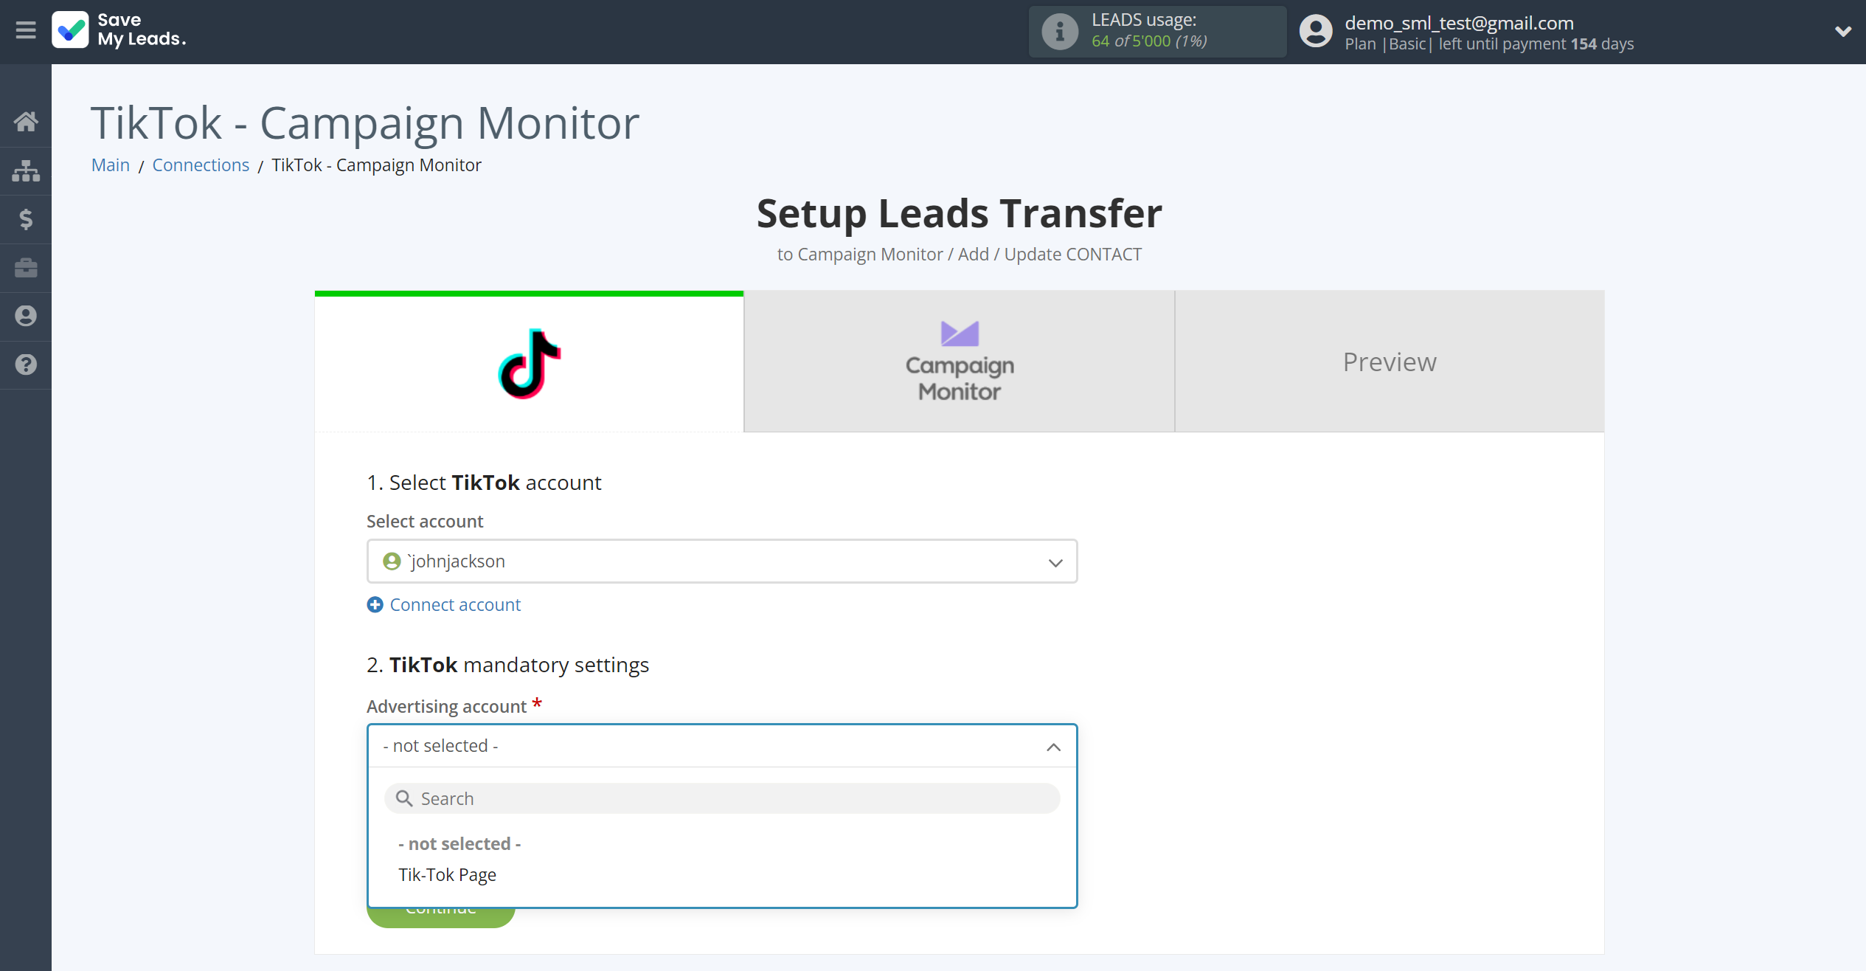
Task: Search within the advertising account dropdown
Action: [722, 798]
